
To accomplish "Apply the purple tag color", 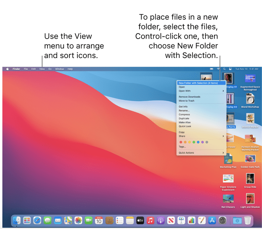I will (202, 142).
